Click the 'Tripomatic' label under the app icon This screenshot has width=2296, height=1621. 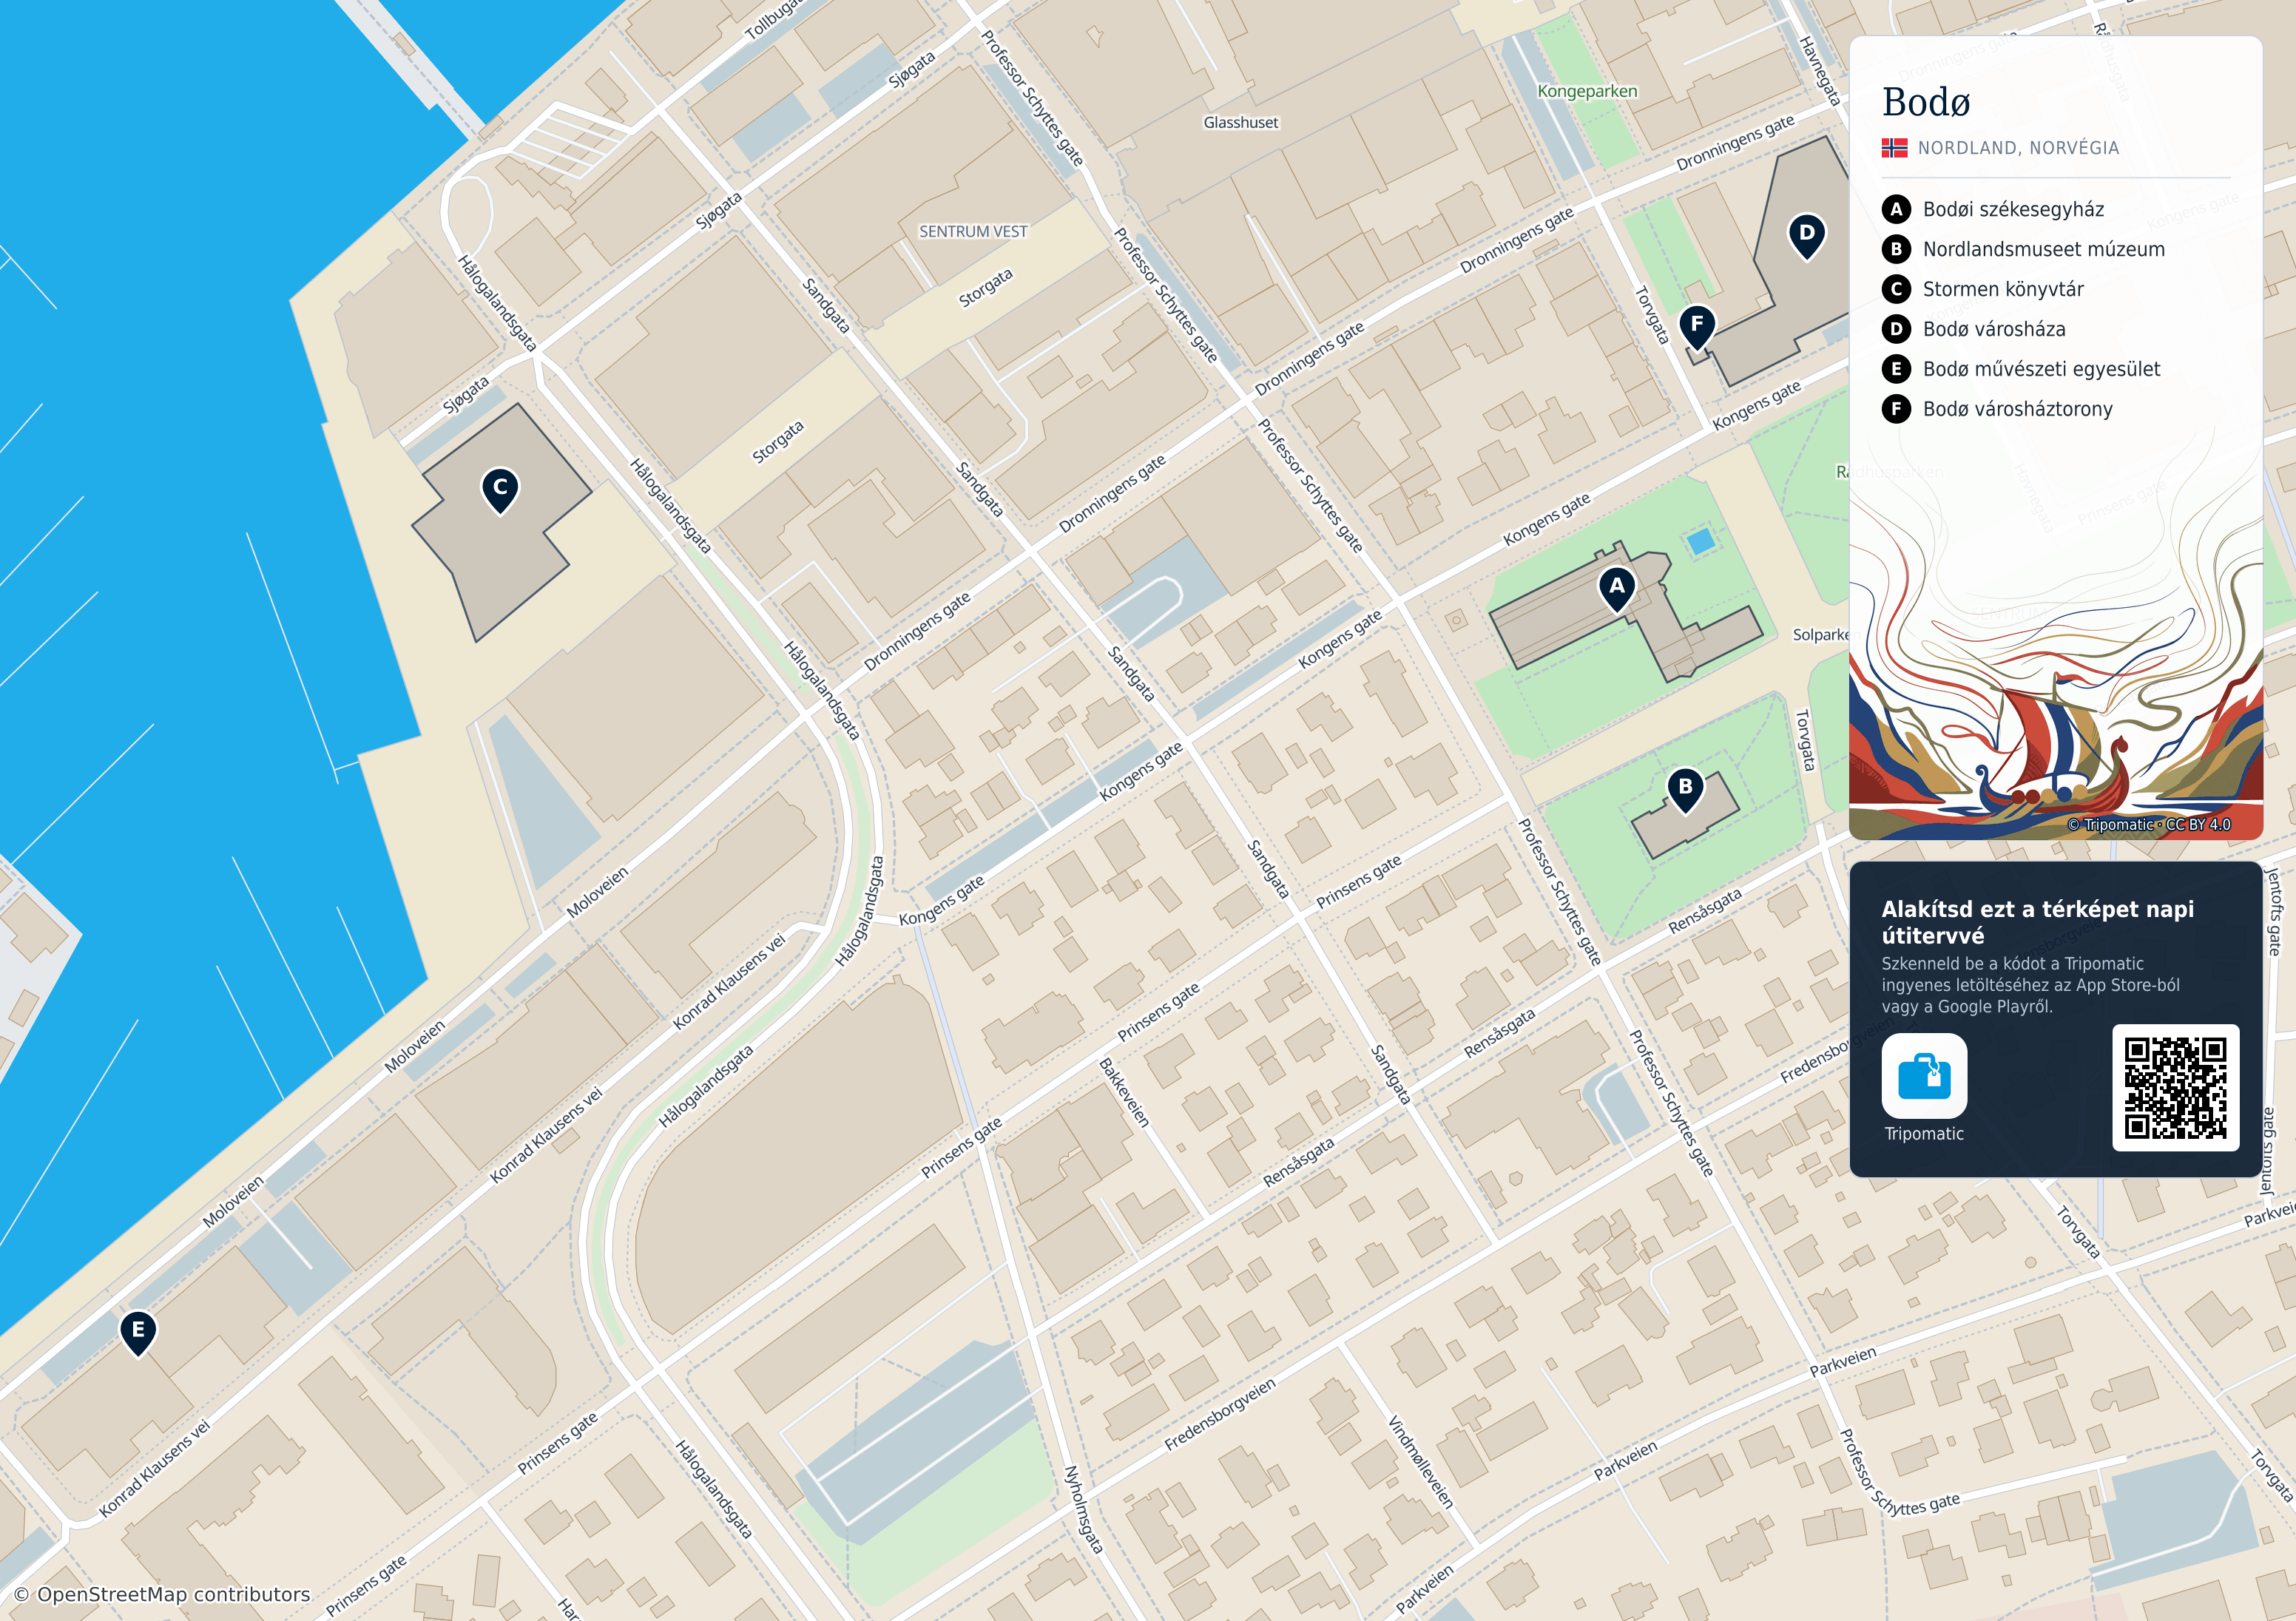[x=1924, y=1134]
